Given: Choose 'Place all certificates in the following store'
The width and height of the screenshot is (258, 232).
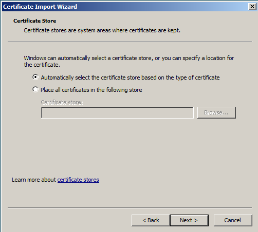Looking at the screenshot, I should point(35,89).
